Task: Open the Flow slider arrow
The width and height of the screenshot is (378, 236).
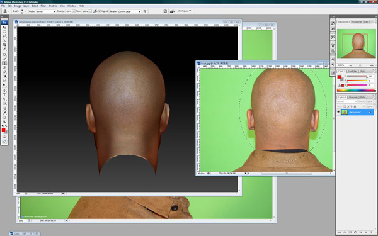Action: point(90,11)
